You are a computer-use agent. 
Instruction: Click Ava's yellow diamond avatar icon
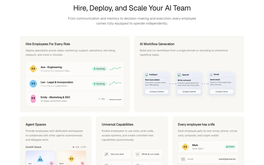tap(33, 69)
